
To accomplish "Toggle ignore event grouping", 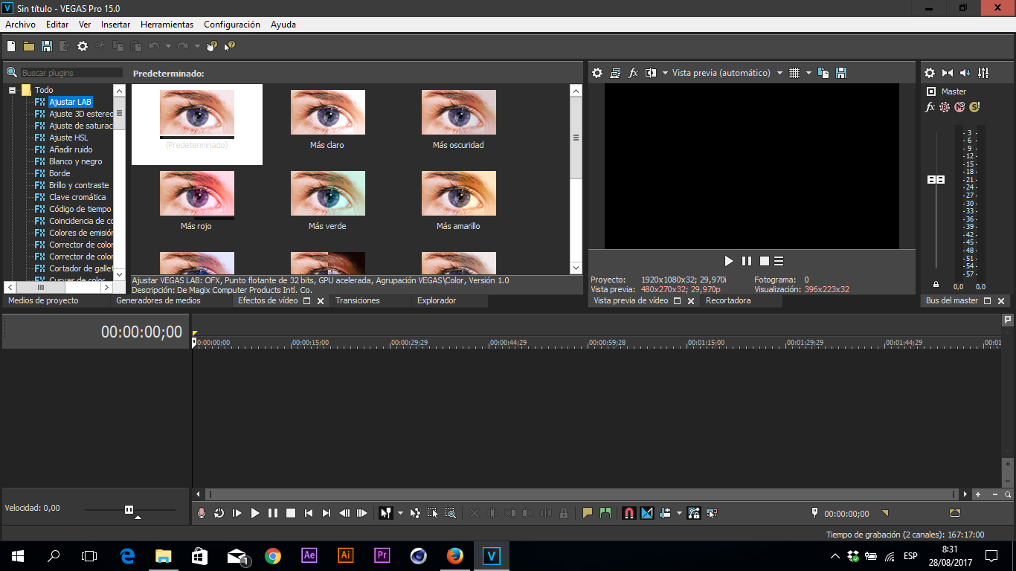I will [x=712, y=513].
